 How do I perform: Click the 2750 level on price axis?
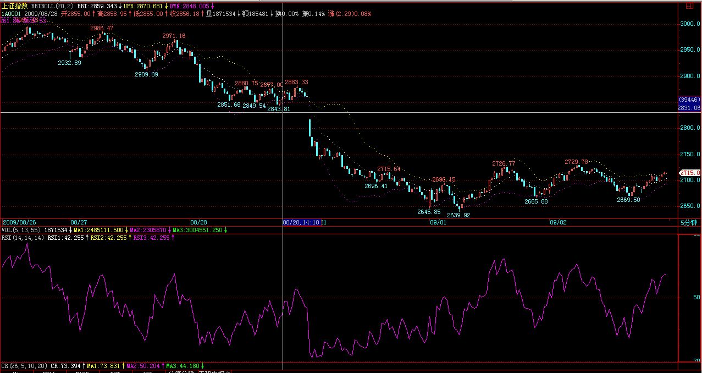click(689, 155)
